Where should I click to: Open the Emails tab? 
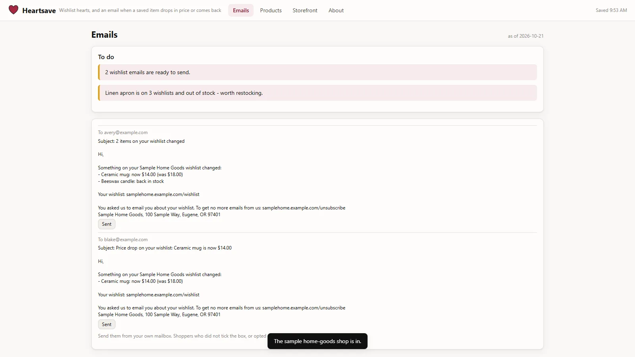pos(241,10)
